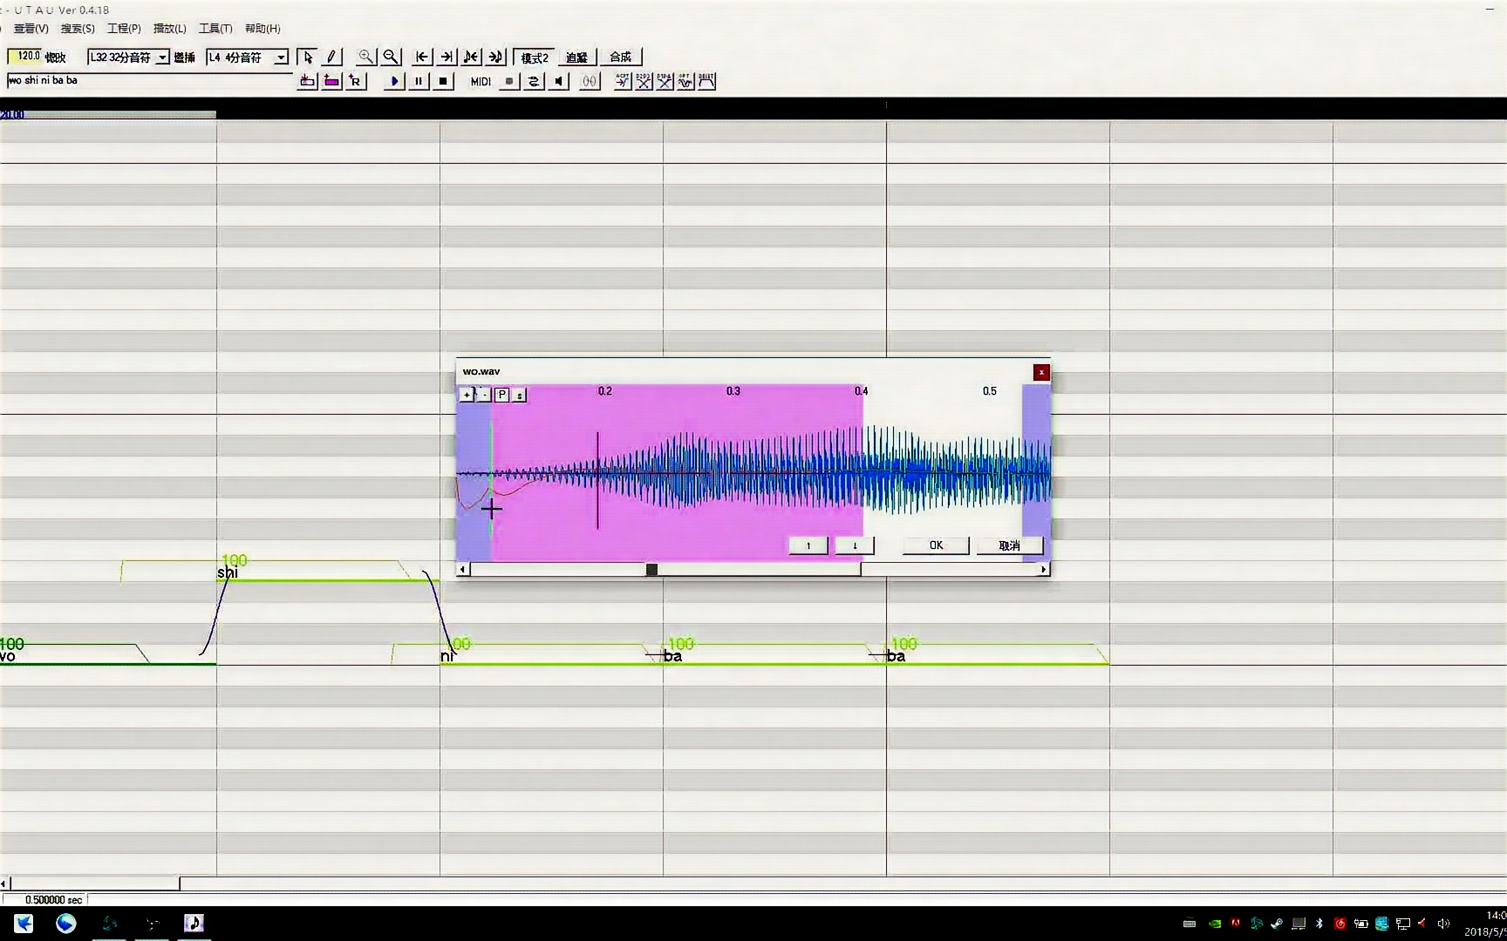Click the wo.wav scrollbar thumb

[x=651, y=570]
